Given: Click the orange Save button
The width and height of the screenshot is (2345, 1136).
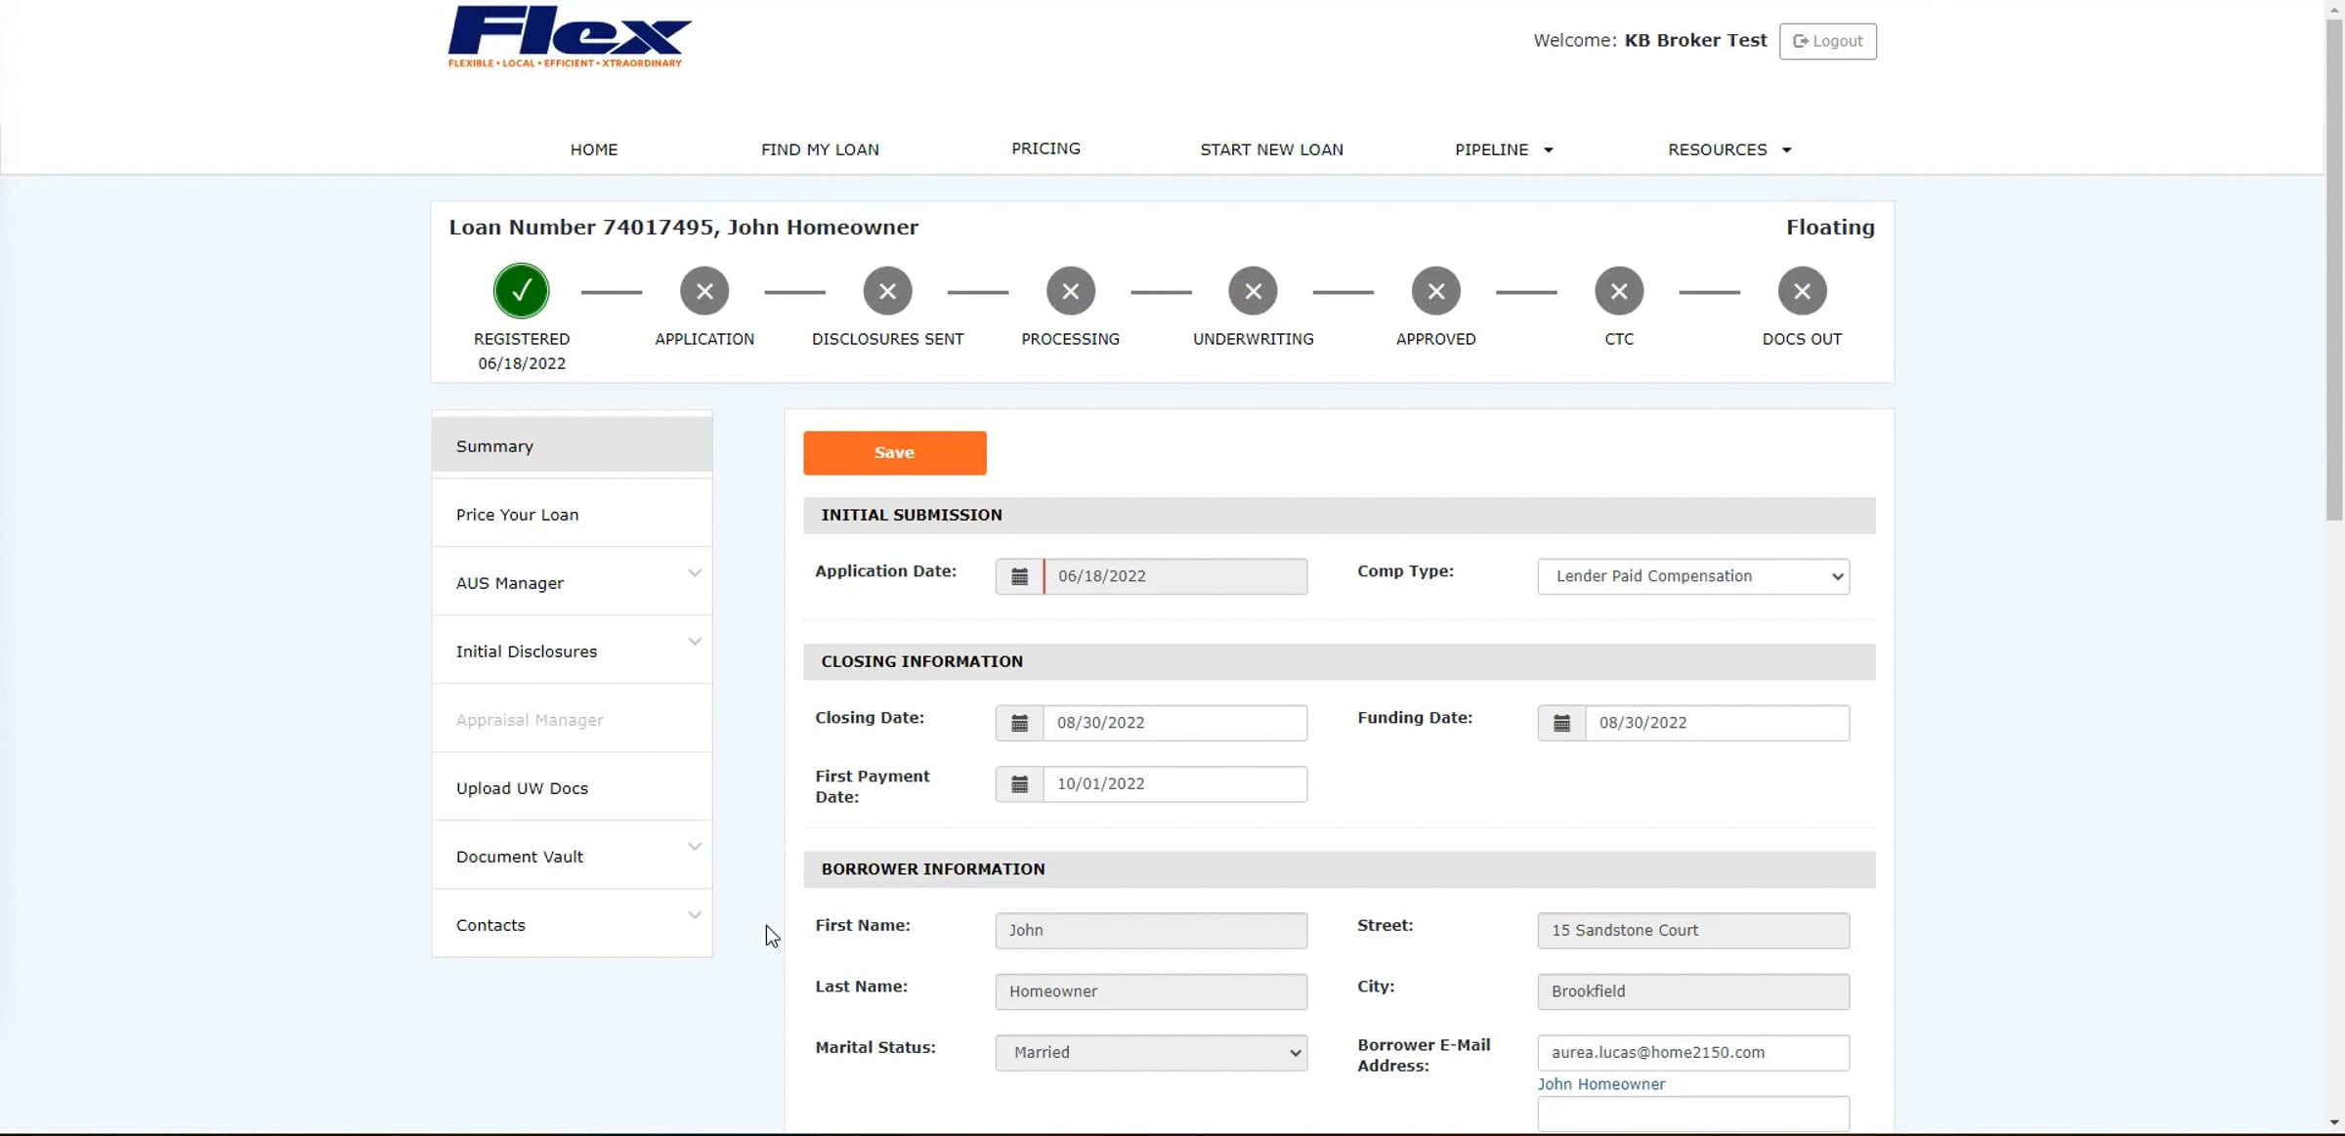Looking at the screenshot, I should coord(895,453).
